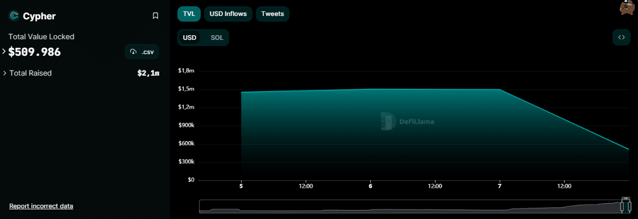Viewport: 638px width, 219px height.
Task: Click the date 7 axis label
Action: click(x=500, y=186)
